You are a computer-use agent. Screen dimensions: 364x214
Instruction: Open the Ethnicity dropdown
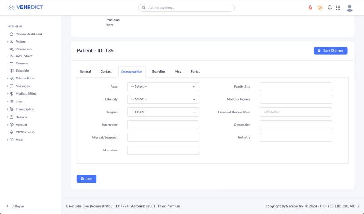pyautogui.click(x=163, y=99)
